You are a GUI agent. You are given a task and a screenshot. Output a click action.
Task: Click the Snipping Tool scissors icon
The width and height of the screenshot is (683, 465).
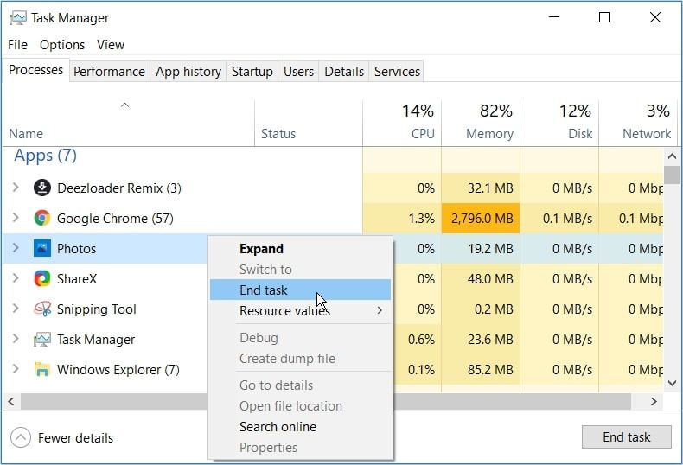coord(42,309)
